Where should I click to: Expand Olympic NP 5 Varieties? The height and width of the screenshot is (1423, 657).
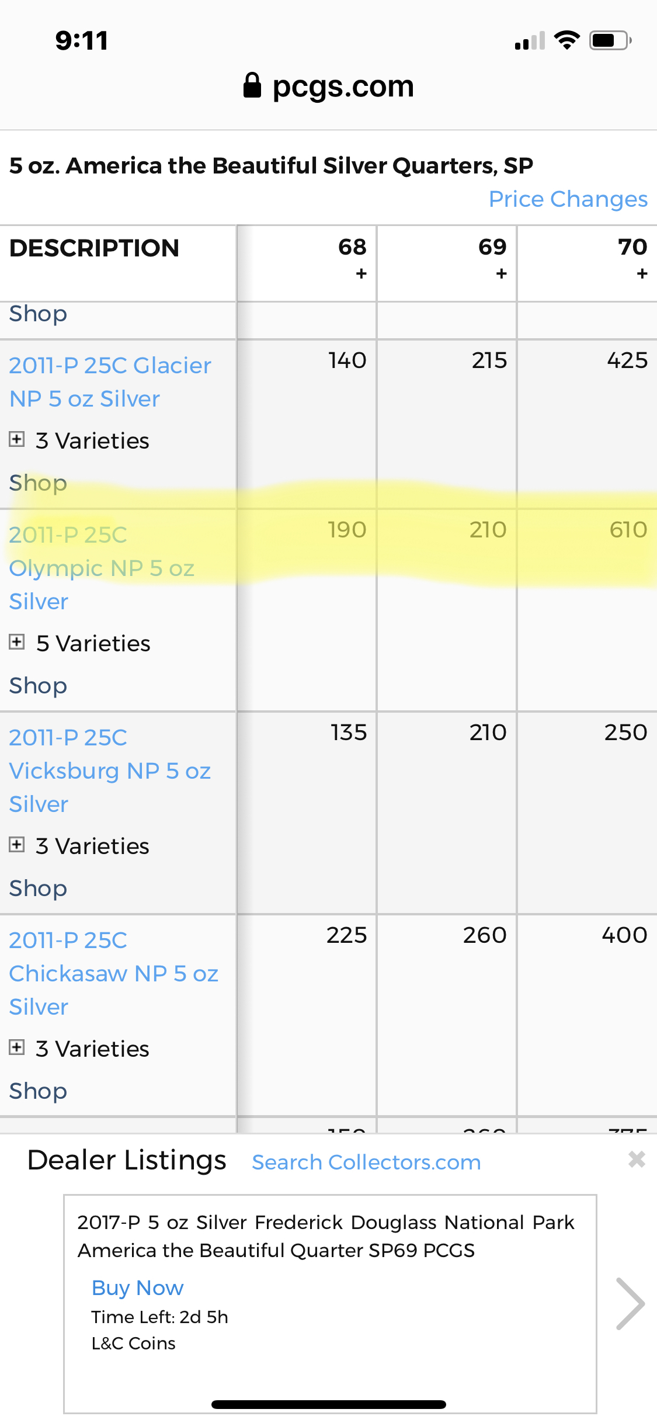tap(17, 642)
